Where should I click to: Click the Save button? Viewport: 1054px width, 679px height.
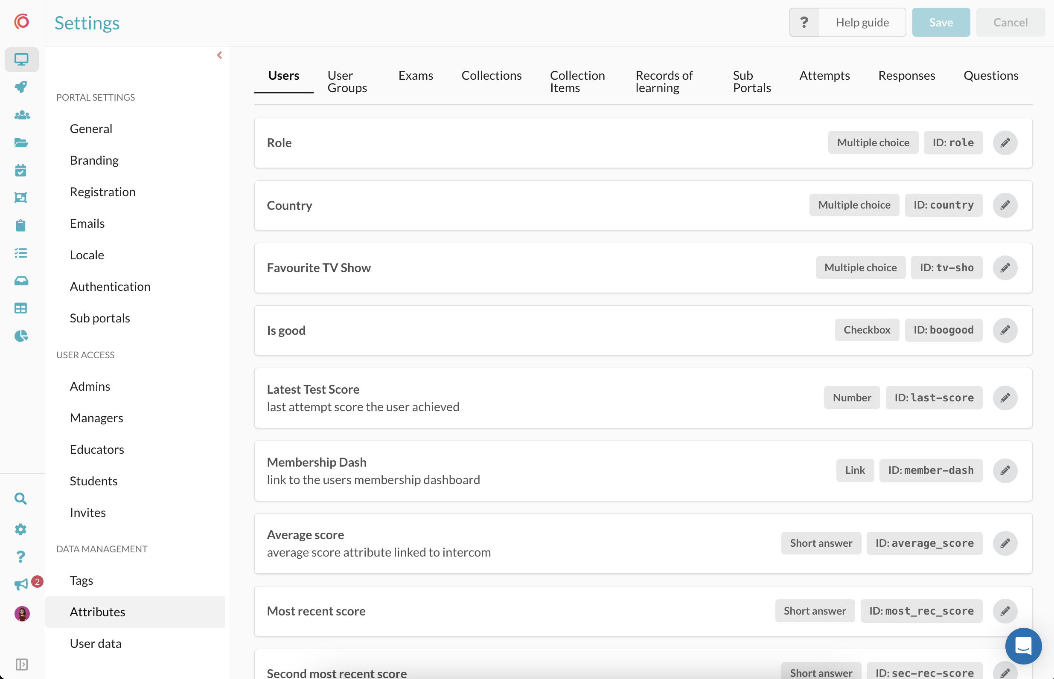pyautogui.click(x=940, y=23)
